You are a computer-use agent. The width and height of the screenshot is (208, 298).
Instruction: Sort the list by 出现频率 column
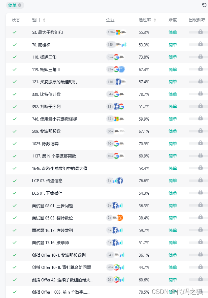tap(197, 20)
